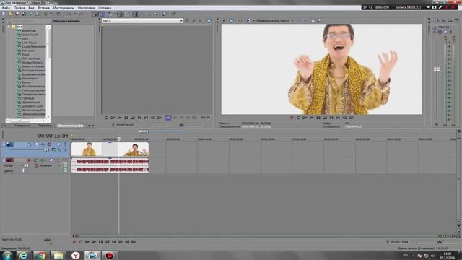The image size is (462, 260).
Task: Click Preview on External Monitor icon
Action: click(x=232, y=21)
